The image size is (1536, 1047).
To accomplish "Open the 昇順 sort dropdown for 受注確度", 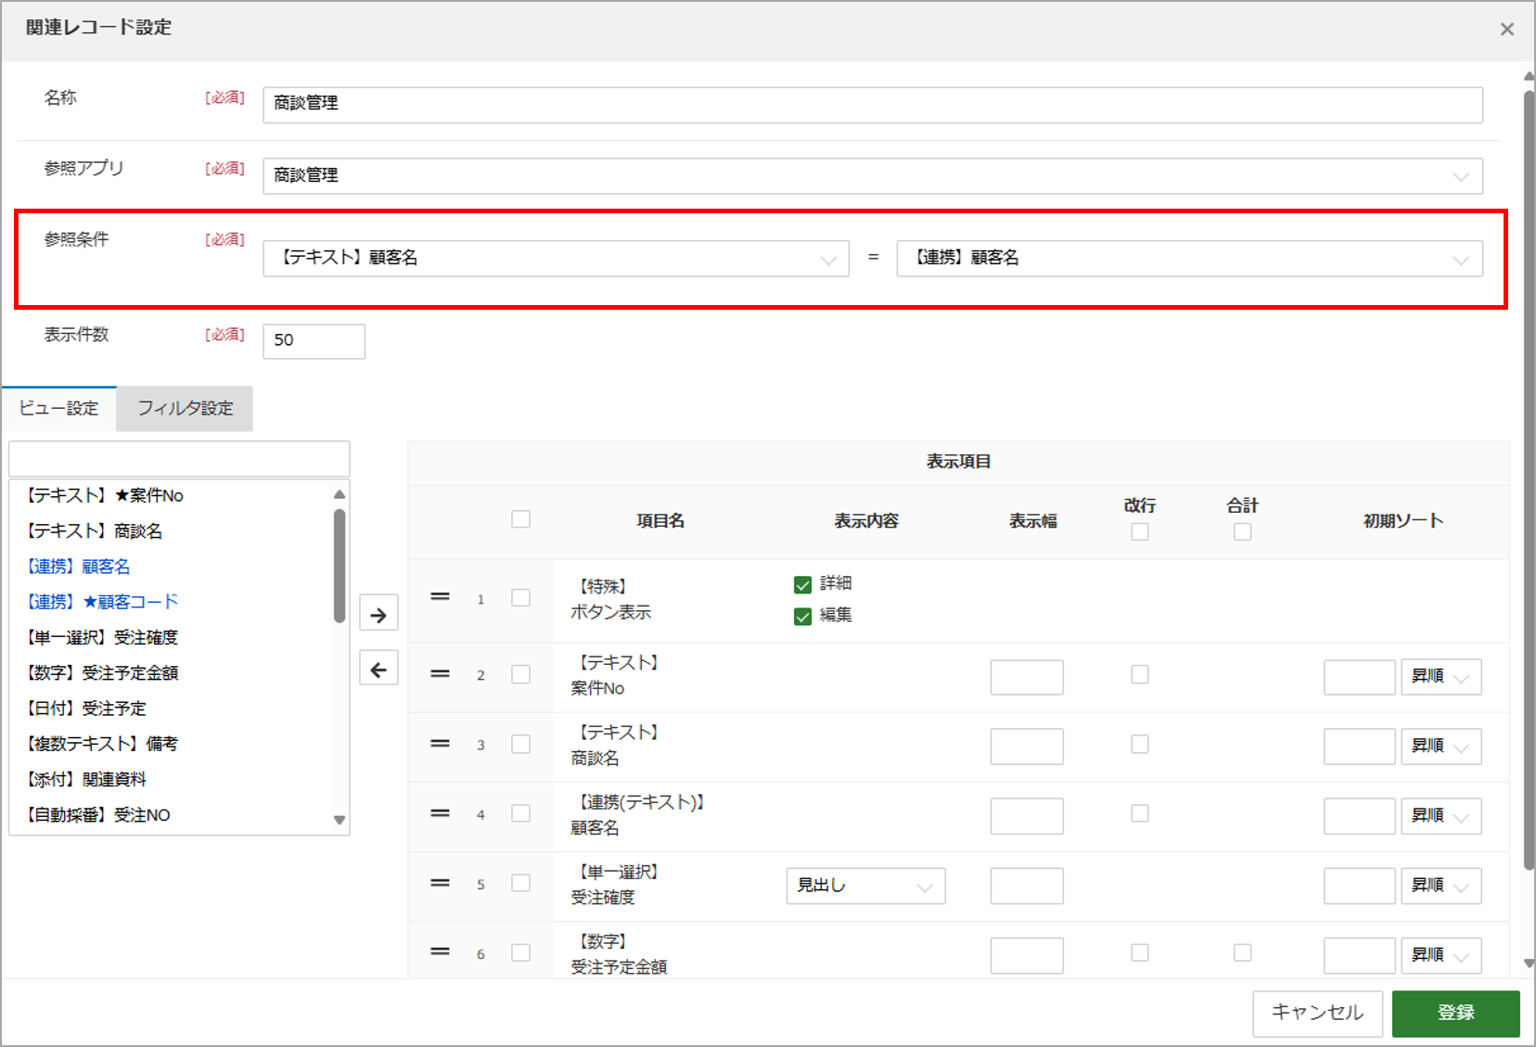I will 1440,886.
